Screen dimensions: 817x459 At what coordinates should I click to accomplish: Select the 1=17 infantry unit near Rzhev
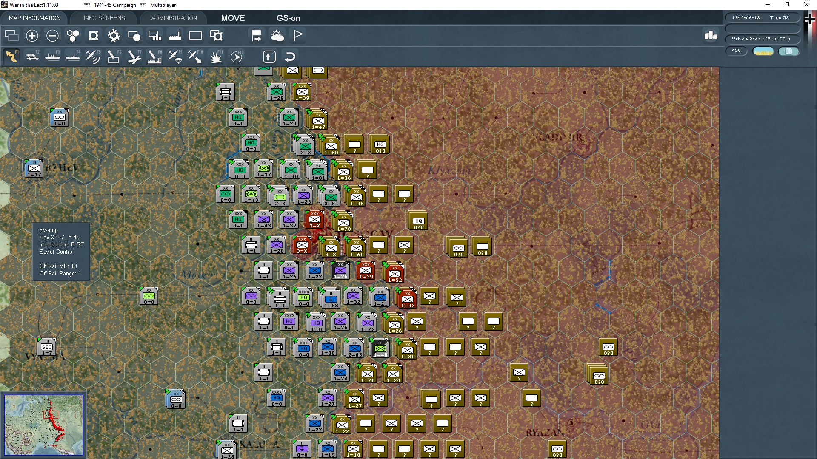coord(34,169)
